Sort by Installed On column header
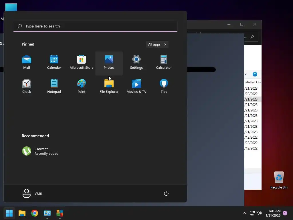293x220 pixels. (x=252, y=82)
